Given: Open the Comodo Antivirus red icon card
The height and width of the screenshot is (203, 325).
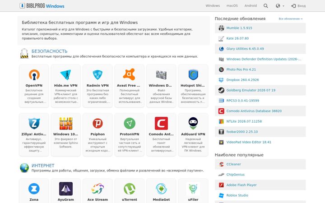Looking at the screenshot, I should coord(161,123).
